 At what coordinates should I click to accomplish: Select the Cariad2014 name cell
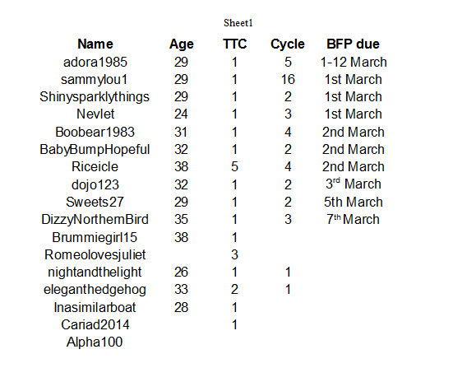click(95, 324)
